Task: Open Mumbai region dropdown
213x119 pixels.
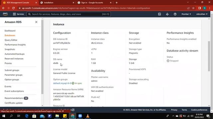Action: pyautogui.click(x=186, y=14)
